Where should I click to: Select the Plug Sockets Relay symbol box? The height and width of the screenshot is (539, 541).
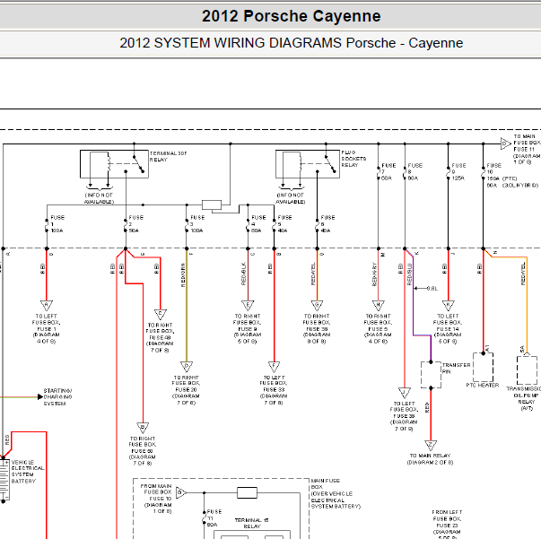pos(308,164)
